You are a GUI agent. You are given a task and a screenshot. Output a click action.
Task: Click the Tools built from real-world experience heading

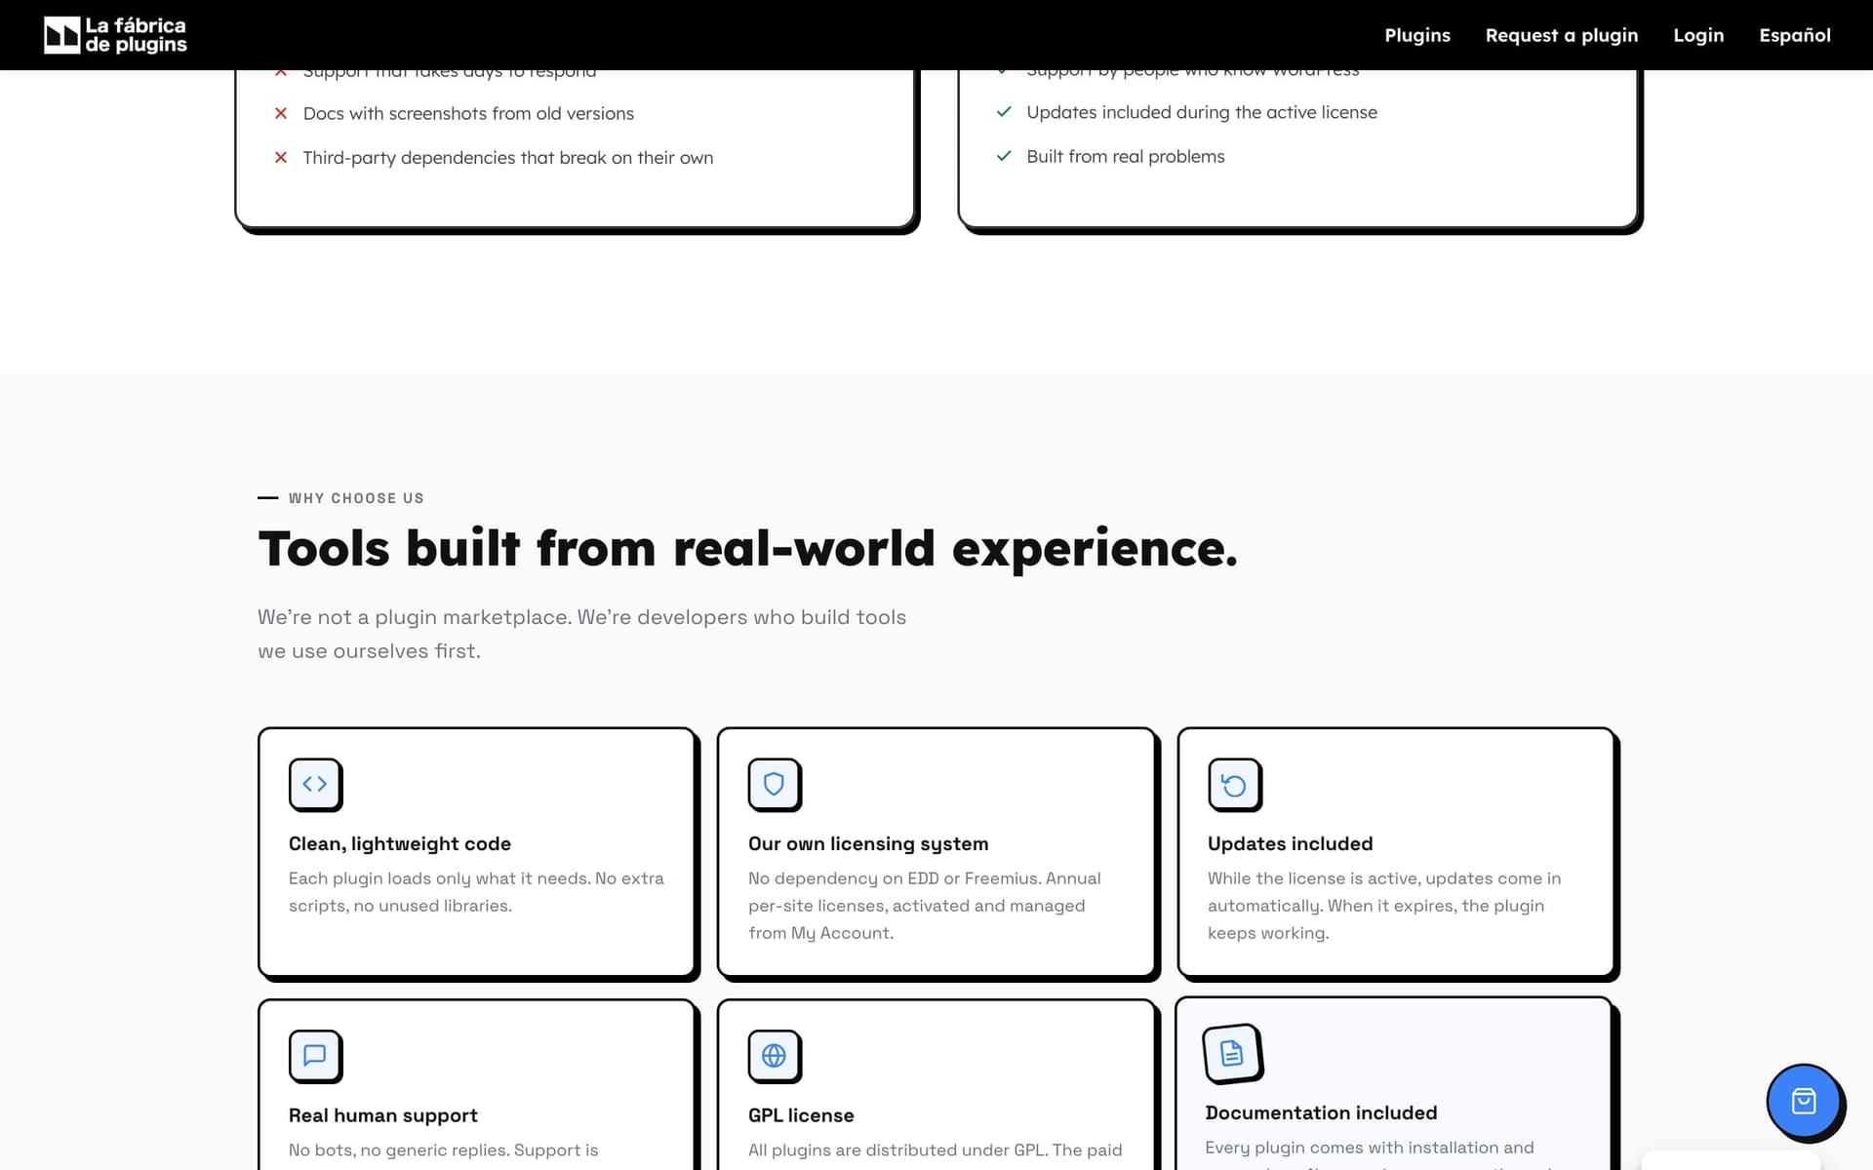(747, 548)
